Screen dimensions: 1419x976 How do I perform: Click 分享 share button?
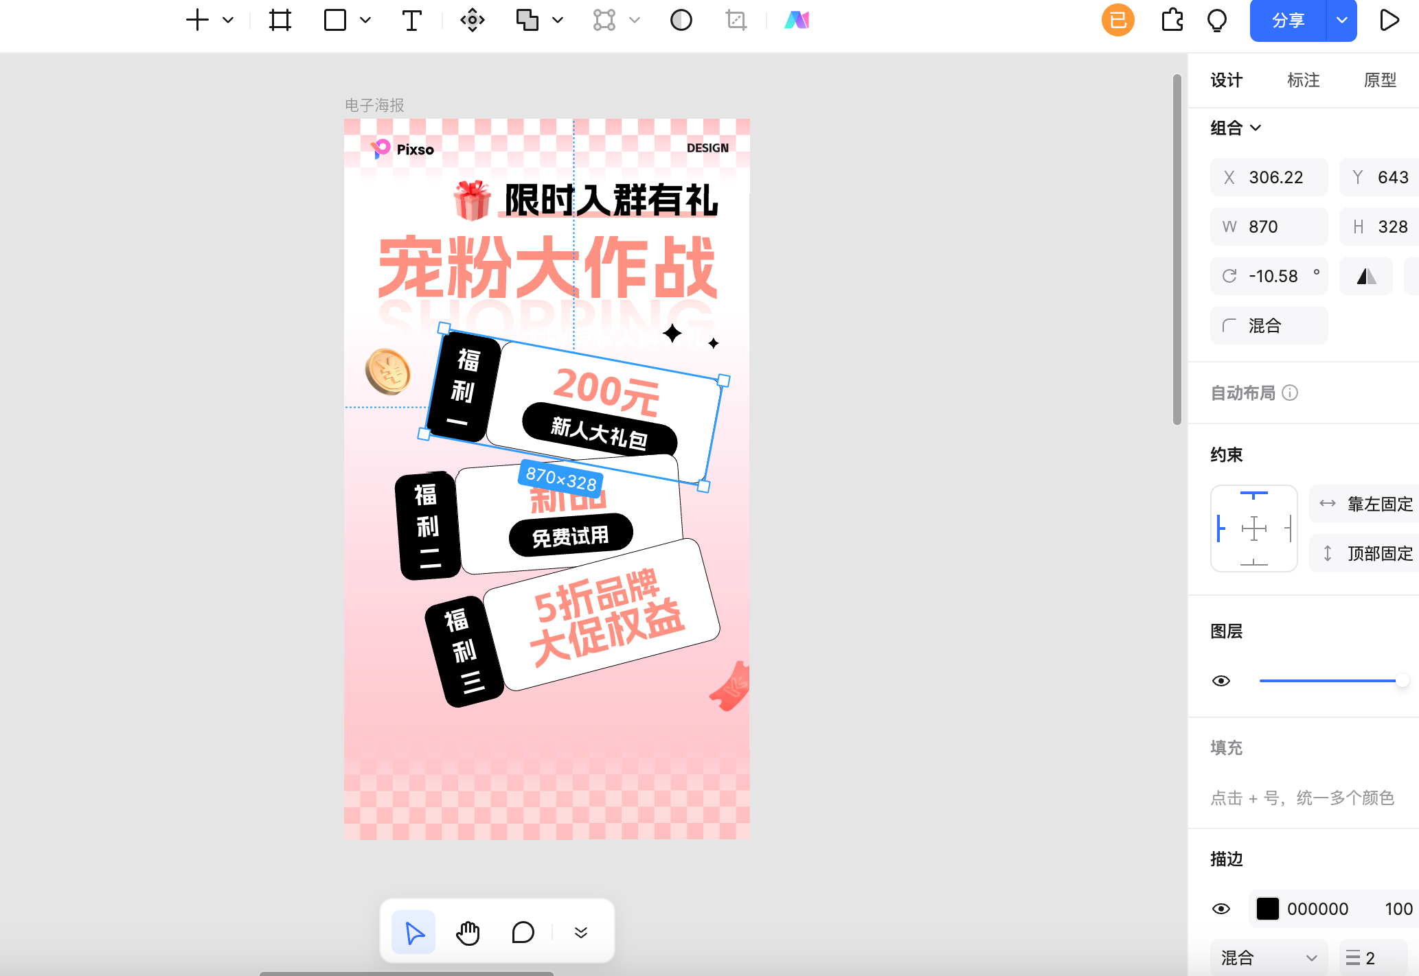1287,19
